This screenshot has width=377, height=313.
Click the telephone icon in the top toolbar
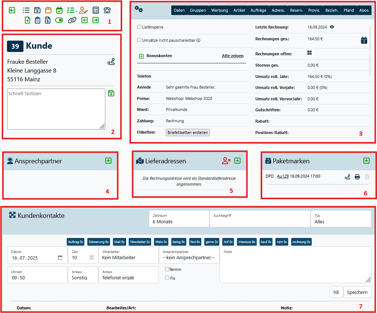click(x=107, y=10)
